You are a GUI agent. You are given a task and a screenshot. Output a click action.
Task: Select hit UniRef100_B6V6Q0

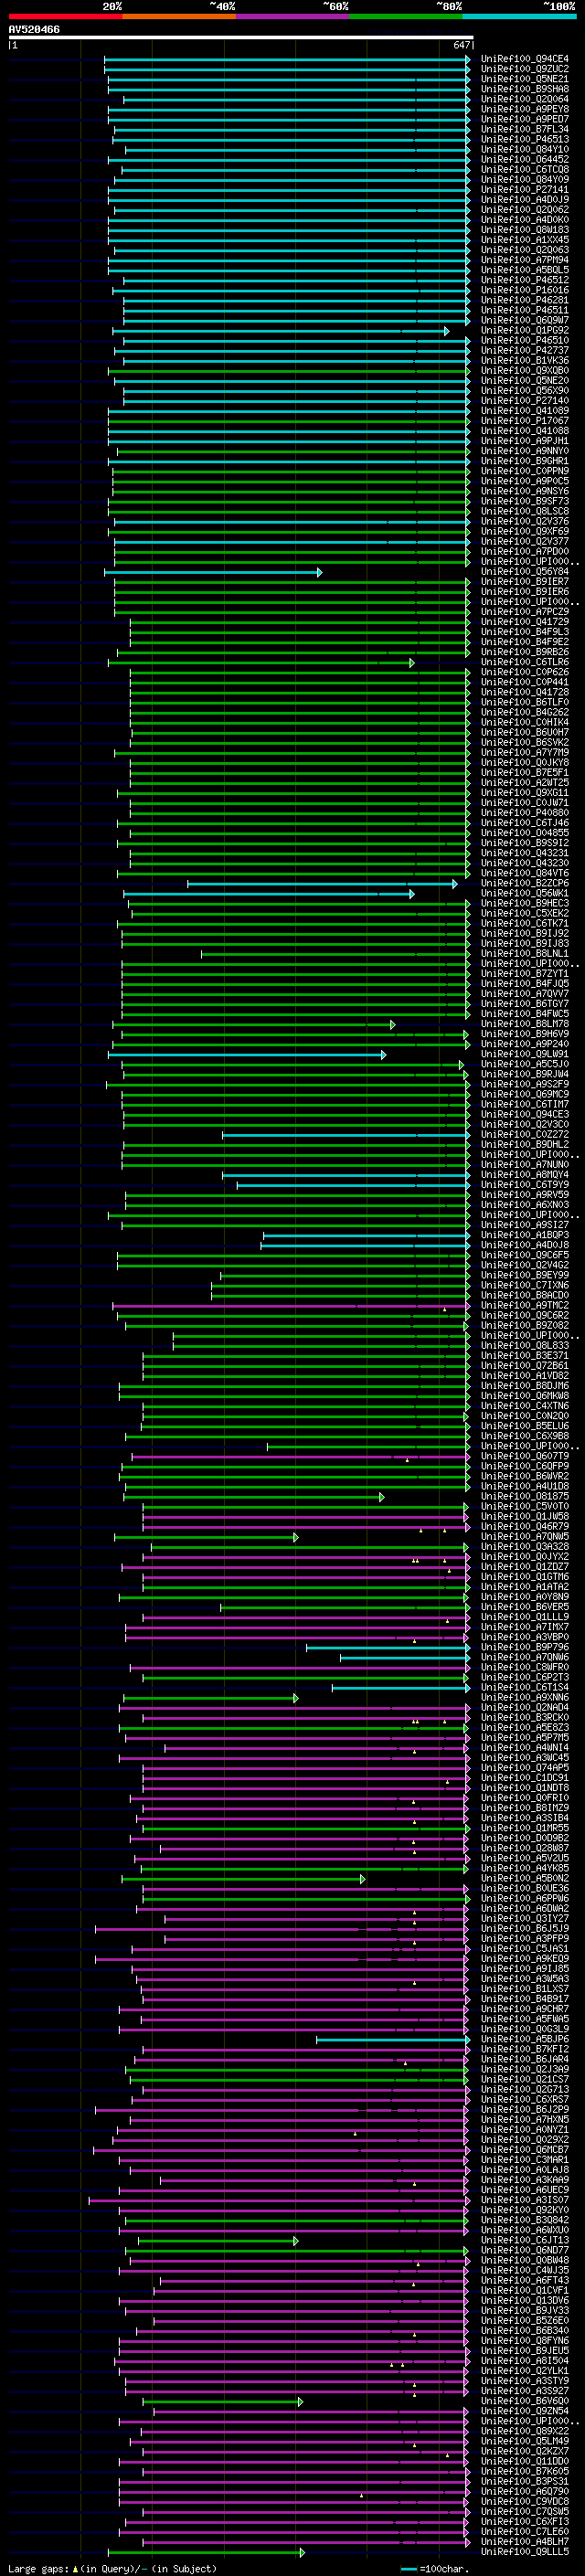point(524,2401)
